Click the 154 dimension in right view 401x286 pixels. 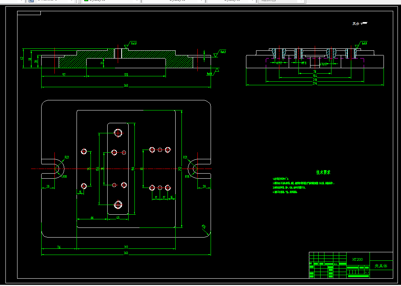[315, 76]
